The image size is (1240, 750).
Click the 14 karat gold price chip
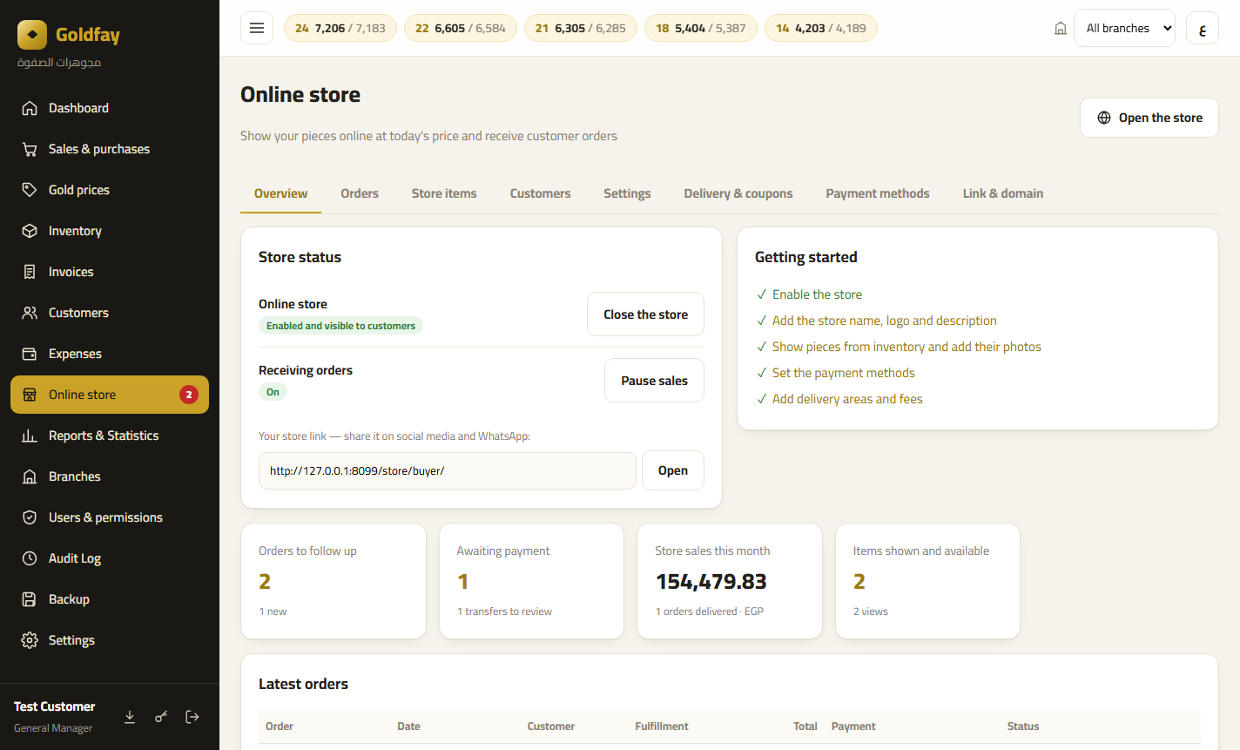click(821, 28)
